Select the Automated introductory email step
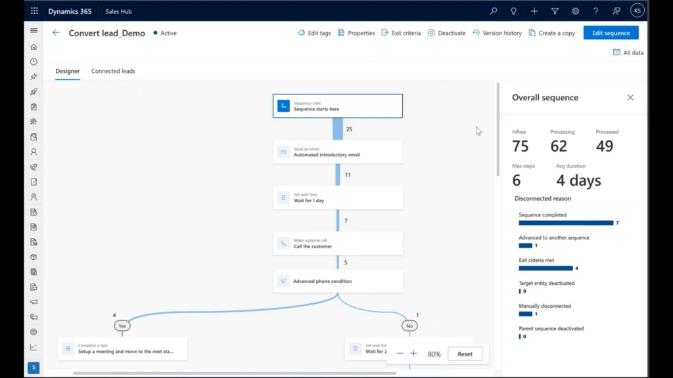The width and height of the screenshot is (673, 378). 337,152
